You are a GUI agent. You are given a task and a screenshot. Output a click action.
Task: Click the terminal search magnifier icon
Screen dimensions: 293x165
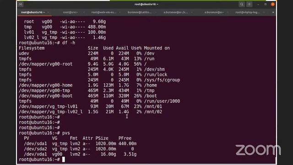(x=241, y=4)
